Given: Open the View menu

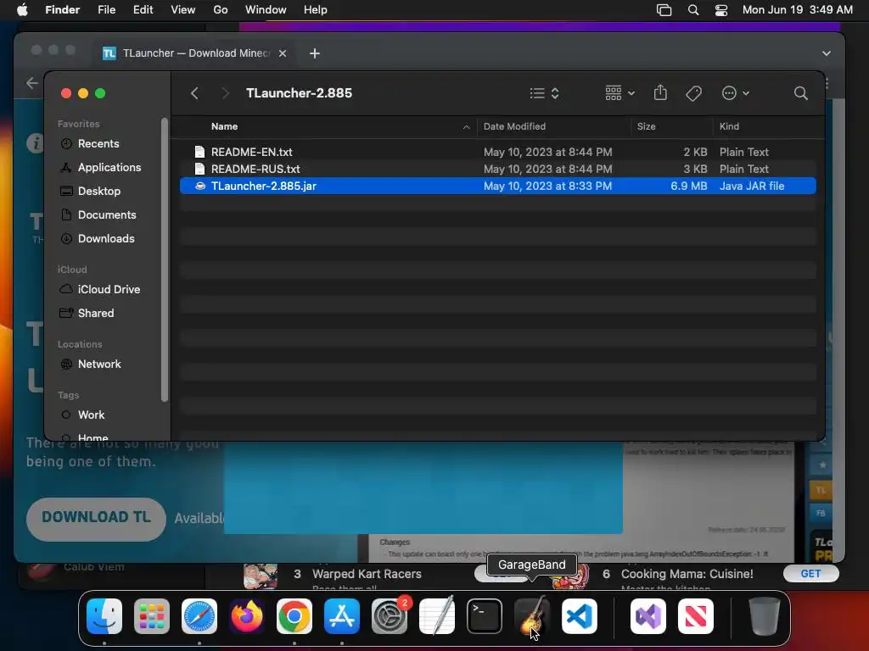Looking at the screenshot, I should 183,10.
